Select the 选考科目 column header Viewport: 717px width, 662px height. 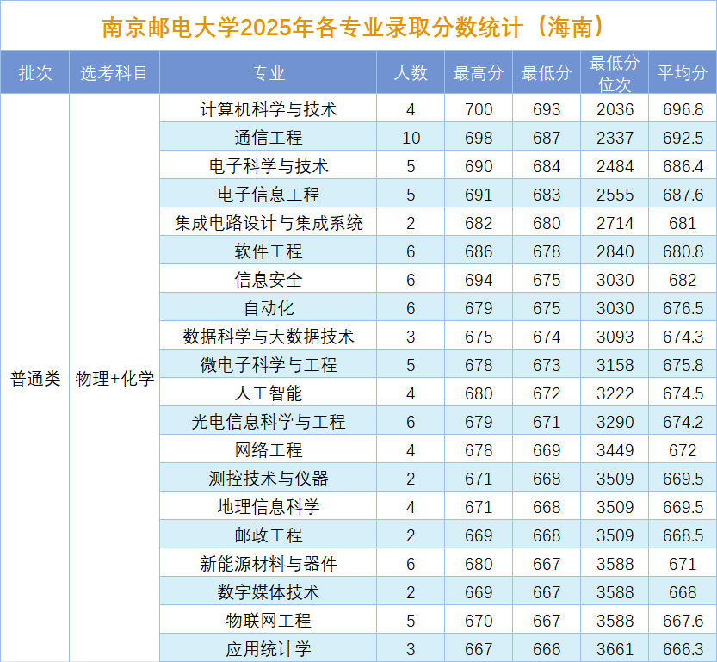click(x=114, y=72)
